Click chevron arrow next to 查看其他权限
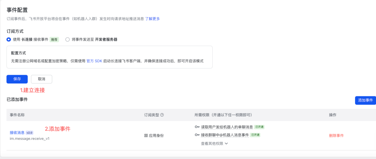This screenshot has height=159, width=376. 226,143
